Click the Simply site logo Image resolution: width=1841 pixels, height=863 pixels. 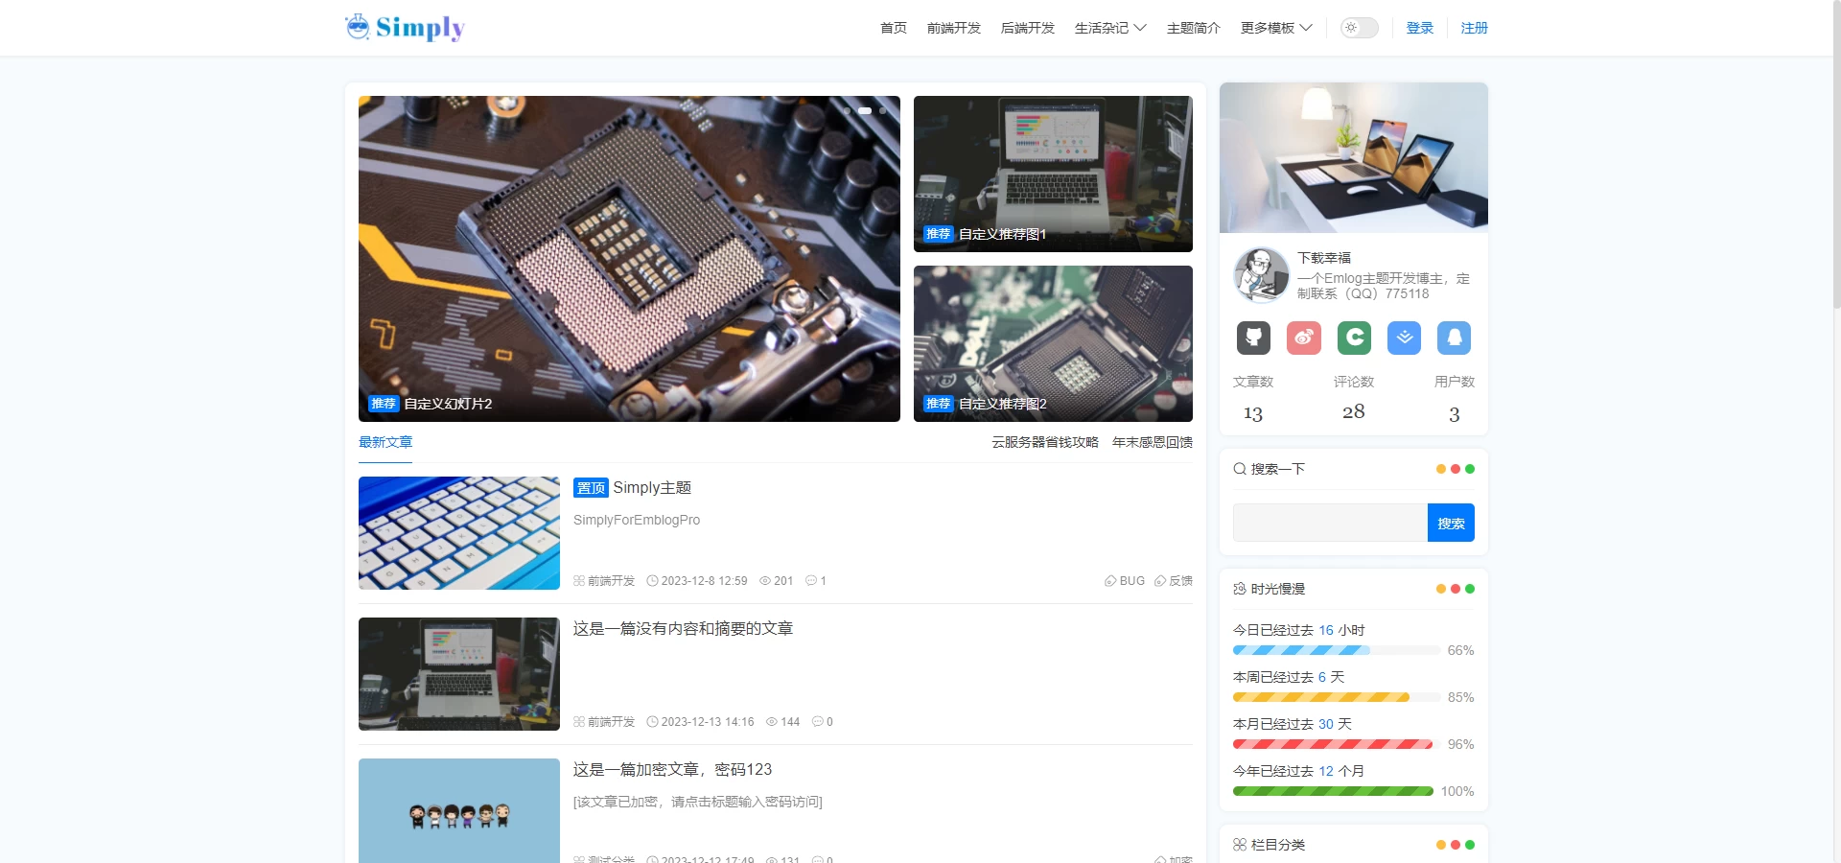[405, 27]
